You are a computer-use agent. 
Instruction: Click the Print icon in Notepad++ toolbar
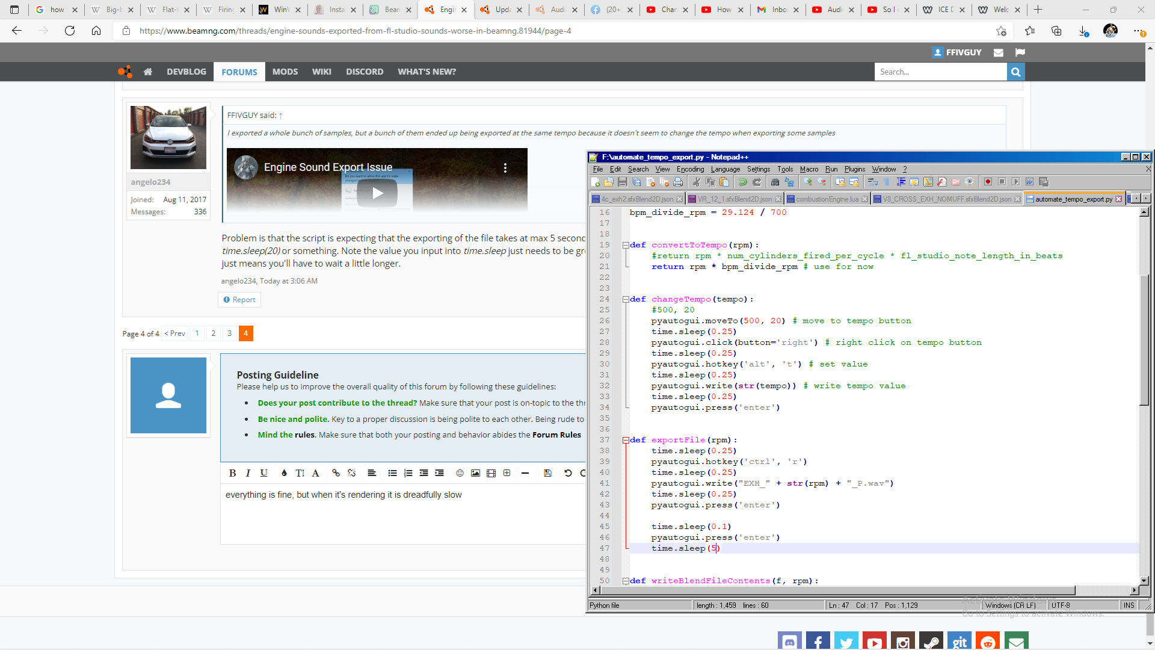pyautogui.click(x=678, y=182)
